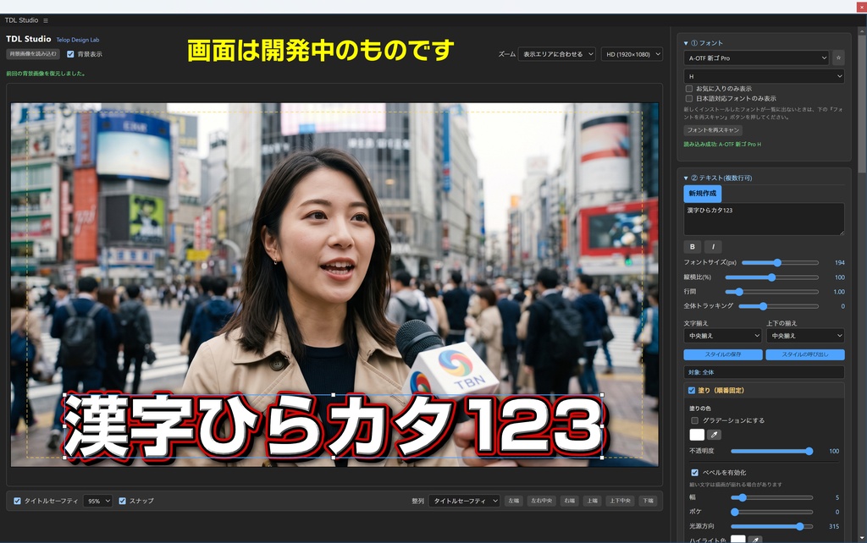Open the white 塗りの色 fill swatch
Image resolution: width=867 pixels, height=543 pixels.
pyautogui.click(x=697, y=435)
